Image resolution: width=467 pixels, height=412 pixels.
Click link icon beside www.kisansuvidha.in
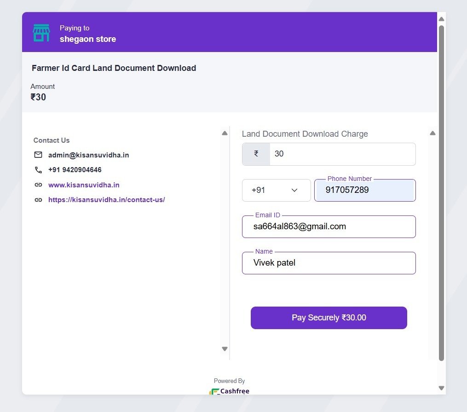(x=38, y=185)
